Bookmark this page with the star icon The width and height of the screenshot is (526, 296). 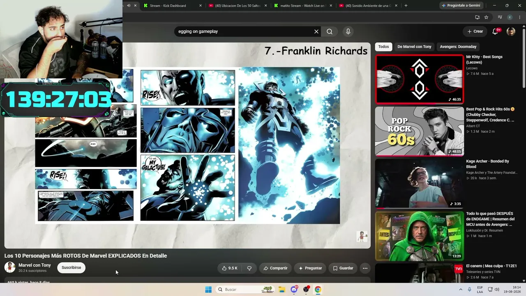(486, 17)
